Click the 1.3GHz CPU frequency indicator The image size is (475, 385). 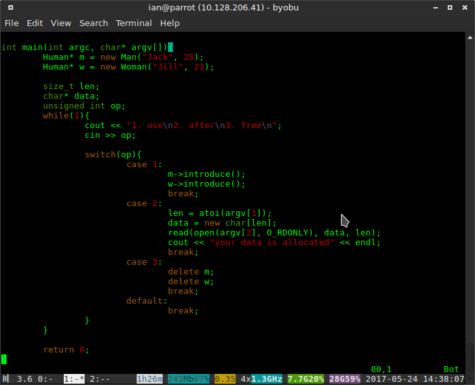click(x=267, y=379)
